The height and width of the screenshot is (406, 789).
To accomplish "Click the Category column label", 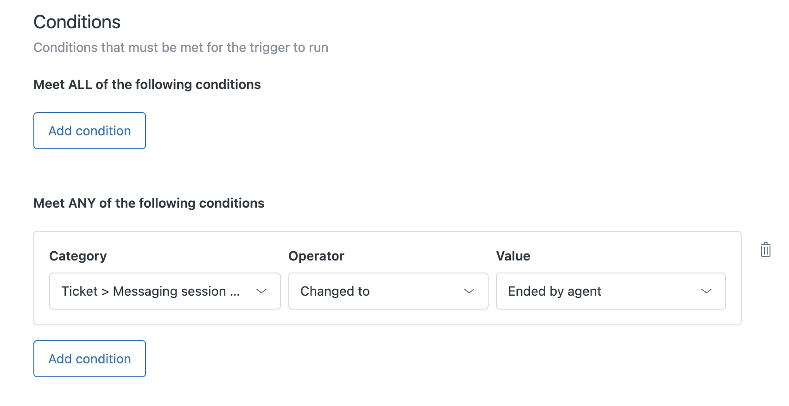I will (x=78, y=256).
